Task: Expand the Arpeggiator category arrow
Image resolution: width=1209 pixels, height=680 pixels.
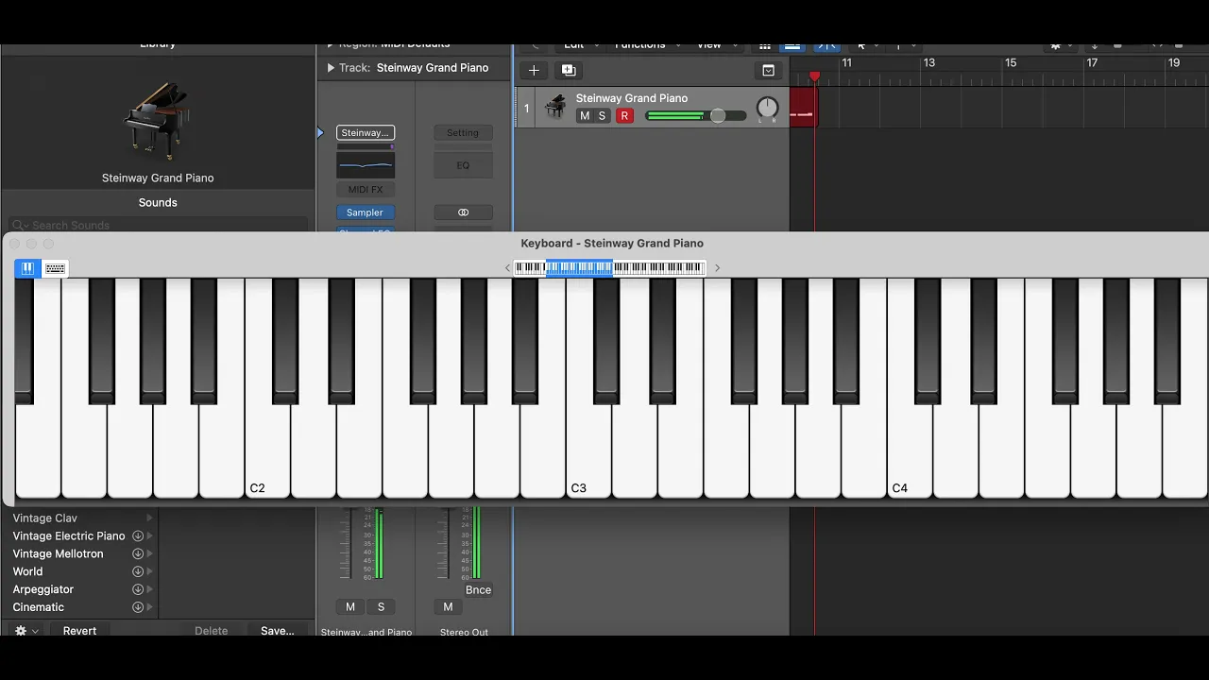Action: coord(149,589)
